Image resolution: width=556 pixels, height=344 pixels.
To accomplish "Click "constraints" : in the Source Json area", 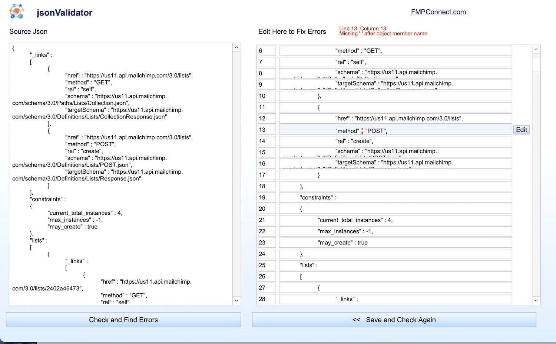I will click(48, 199).
